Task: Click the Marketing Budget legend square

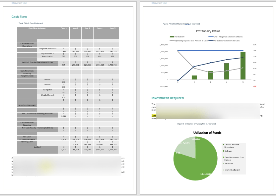Action: click(x=223, y=170)
